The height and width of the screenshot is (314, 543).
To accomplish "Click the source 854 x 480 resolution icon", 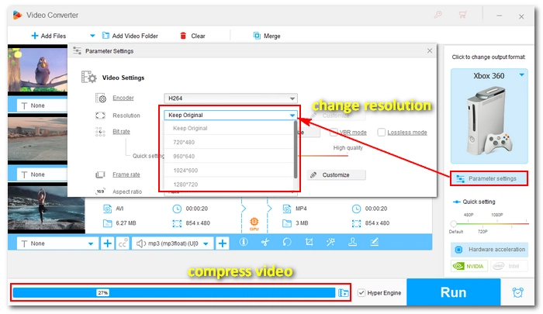I will 177,223.
